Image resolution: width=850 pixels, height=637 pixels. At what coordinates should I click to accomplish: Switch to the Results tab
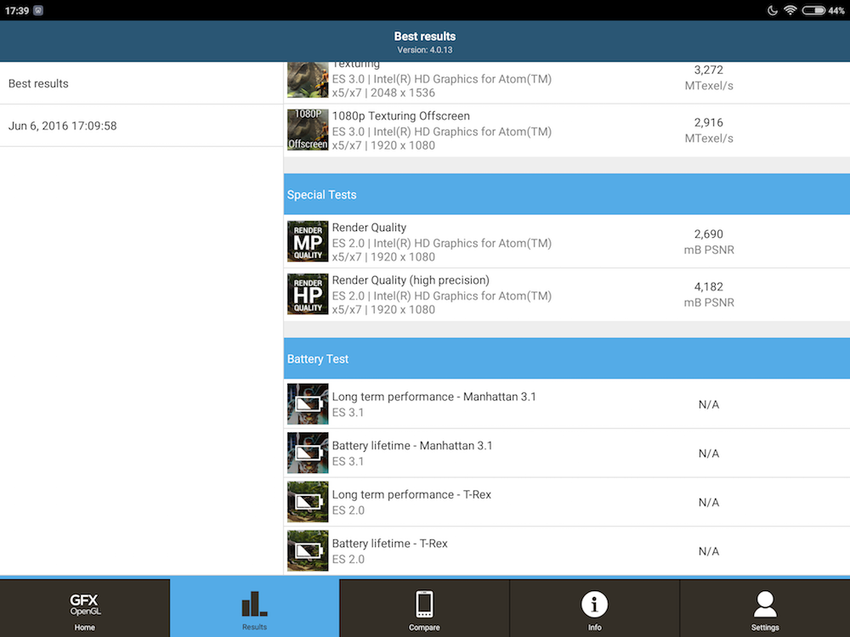point(254,608)
